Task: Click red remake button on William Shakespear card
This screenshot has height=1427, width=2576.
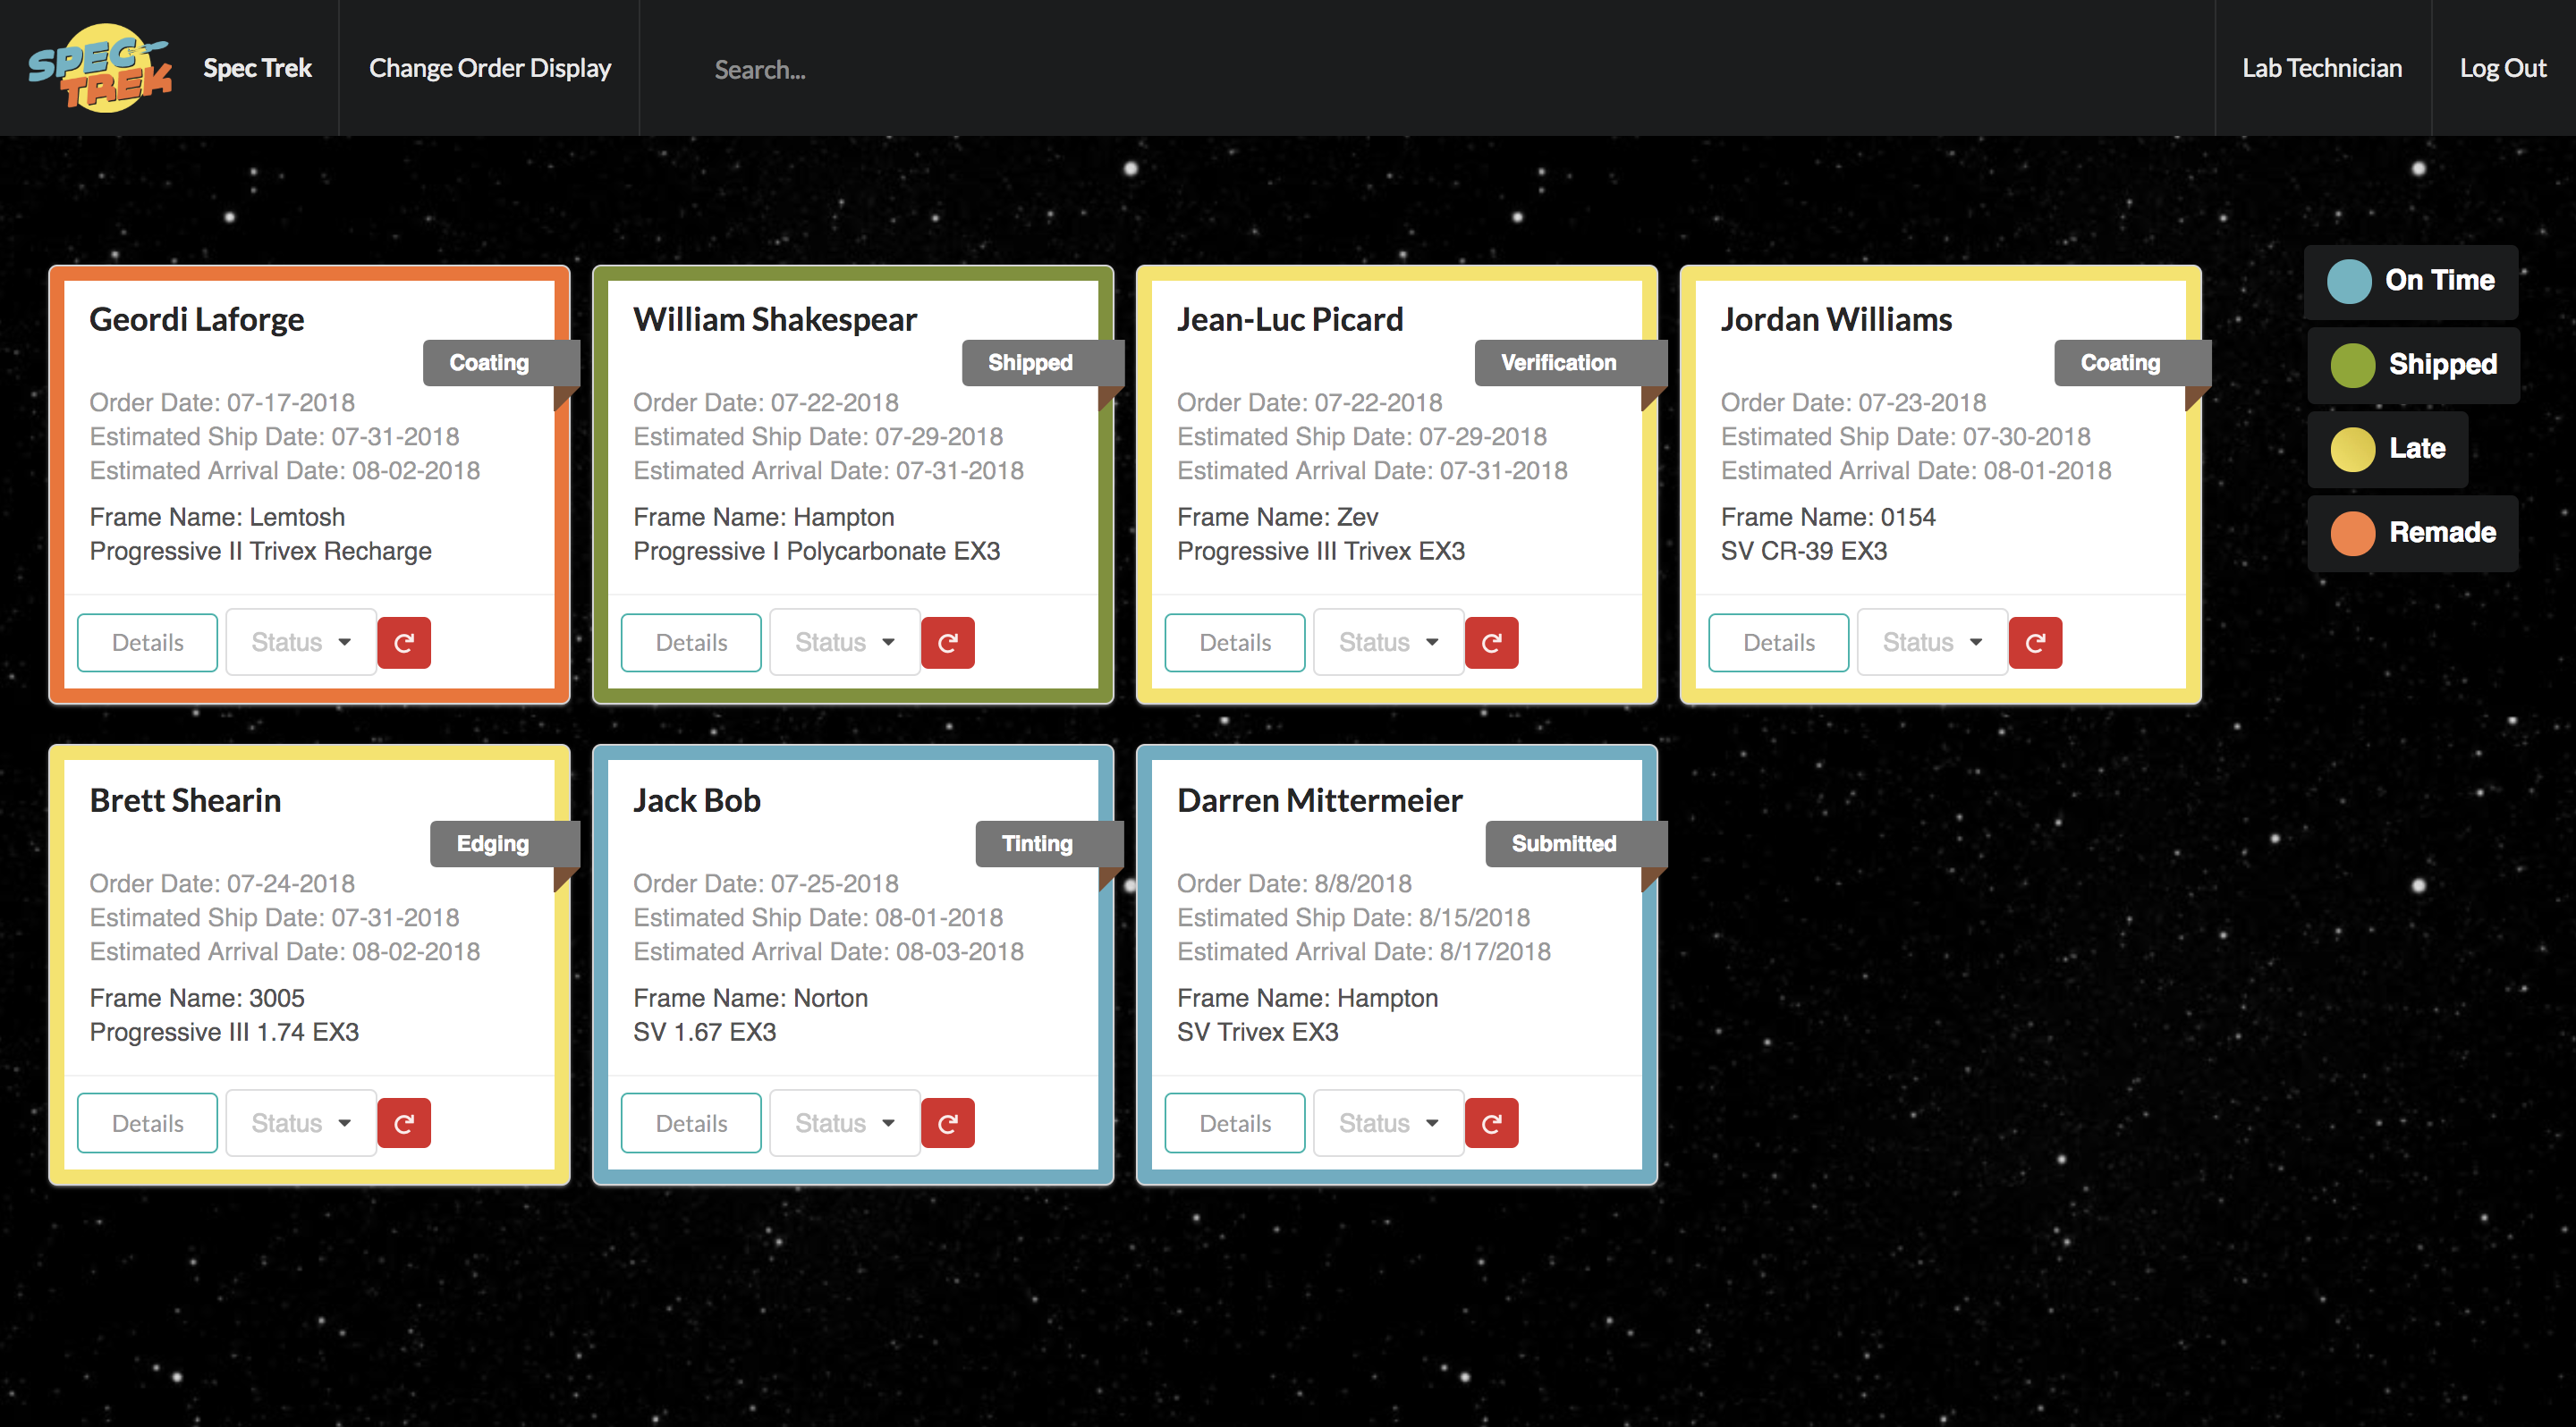Action: pyautogui.click(x=947, y=643)
